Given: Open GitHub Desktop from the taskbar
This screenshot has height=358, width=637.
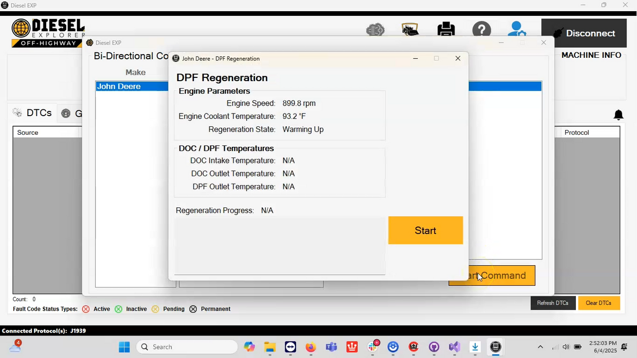Looking at the screenshot, I should tap(434, 347).
